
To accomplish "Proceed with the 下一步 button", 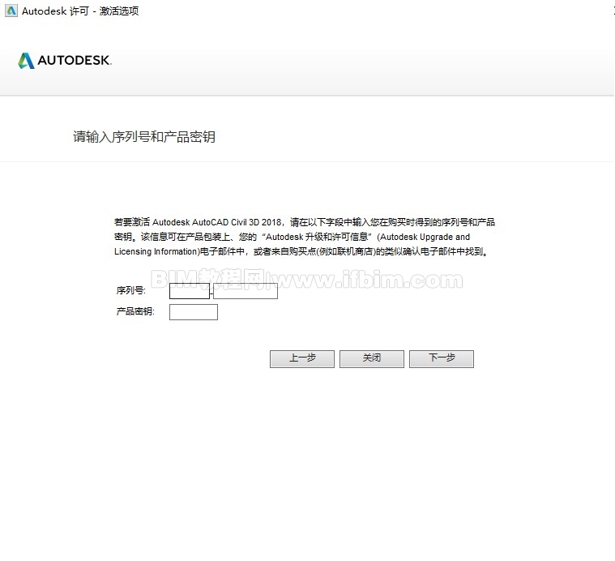I will tap(442, 358).
